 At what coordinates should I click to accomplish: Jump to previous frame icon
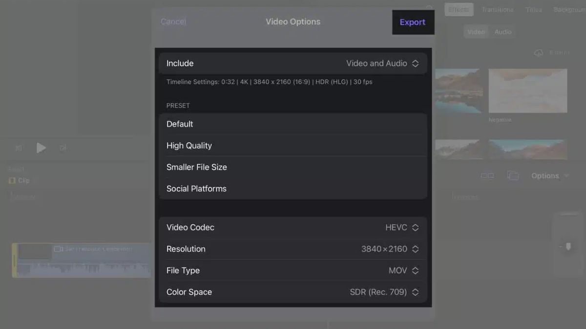pyautogui.click(x=19, y=148)
